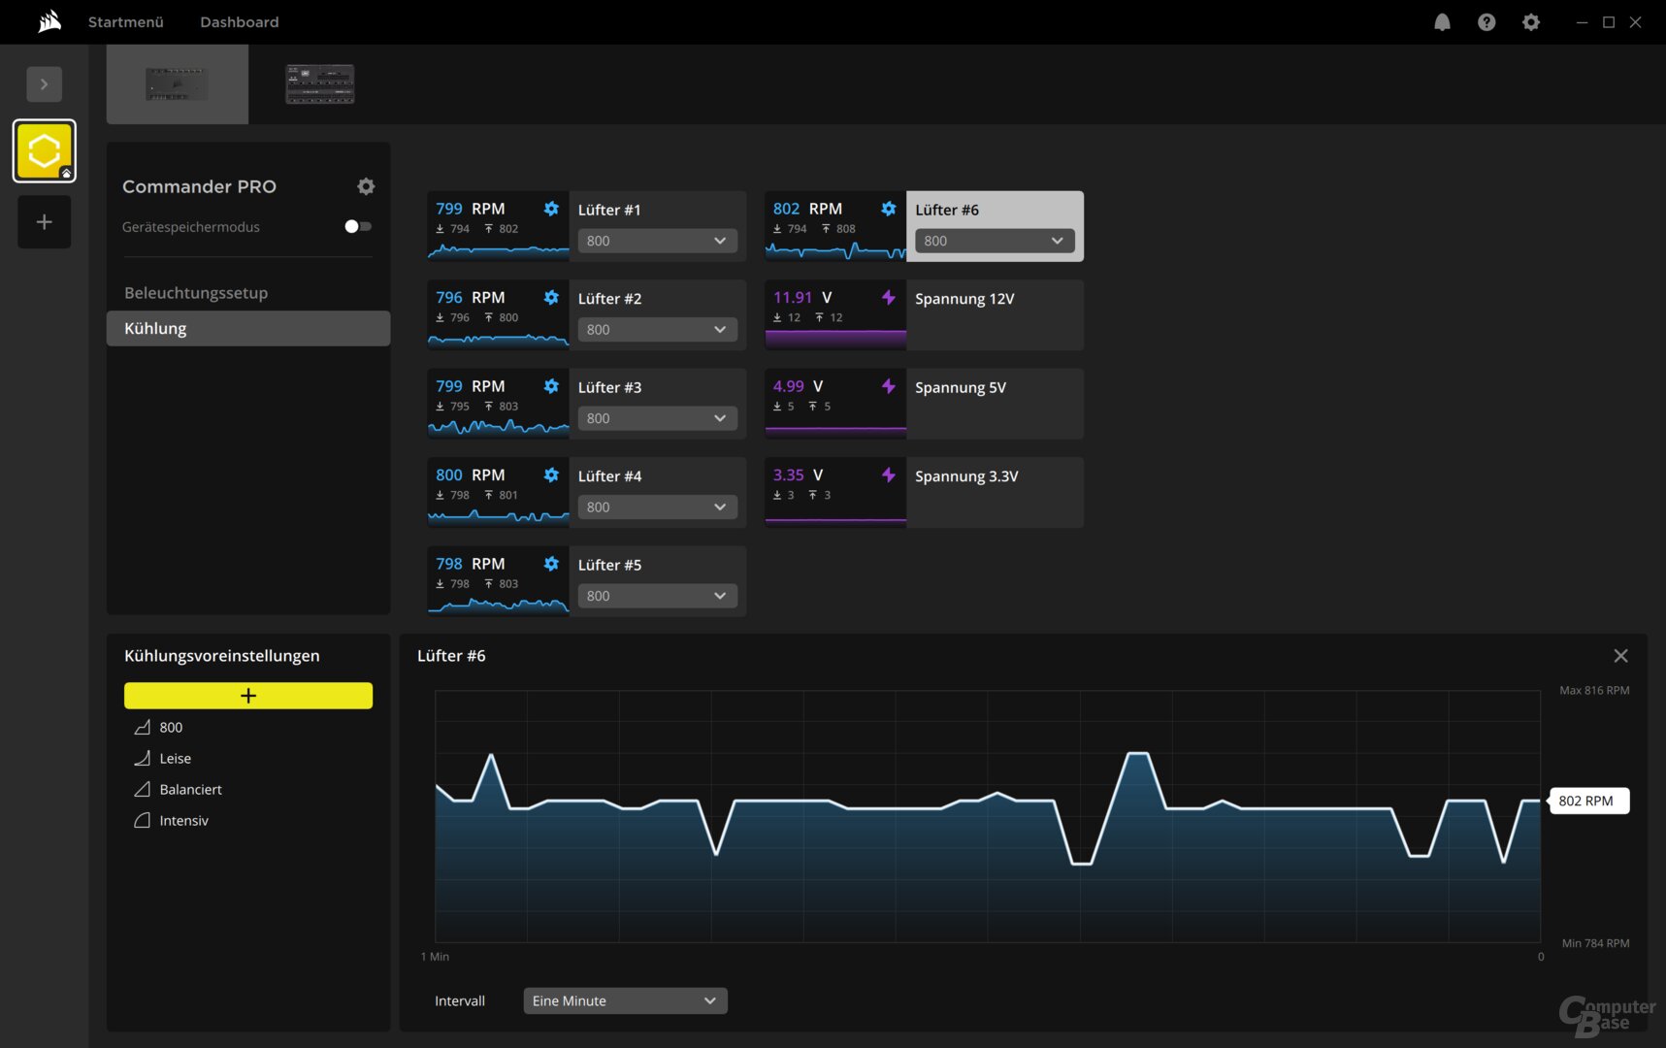
Task: Click curve icon next to Intensiv preset
Action: click(143, 820)
